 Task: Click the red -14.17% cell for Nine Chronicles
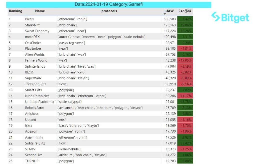click(x=185, y=96)
